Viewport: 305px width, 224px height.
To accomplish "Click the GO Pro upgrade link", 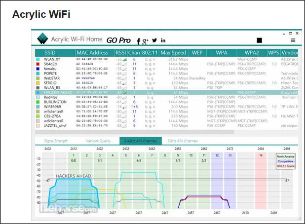I will [118, 40].
